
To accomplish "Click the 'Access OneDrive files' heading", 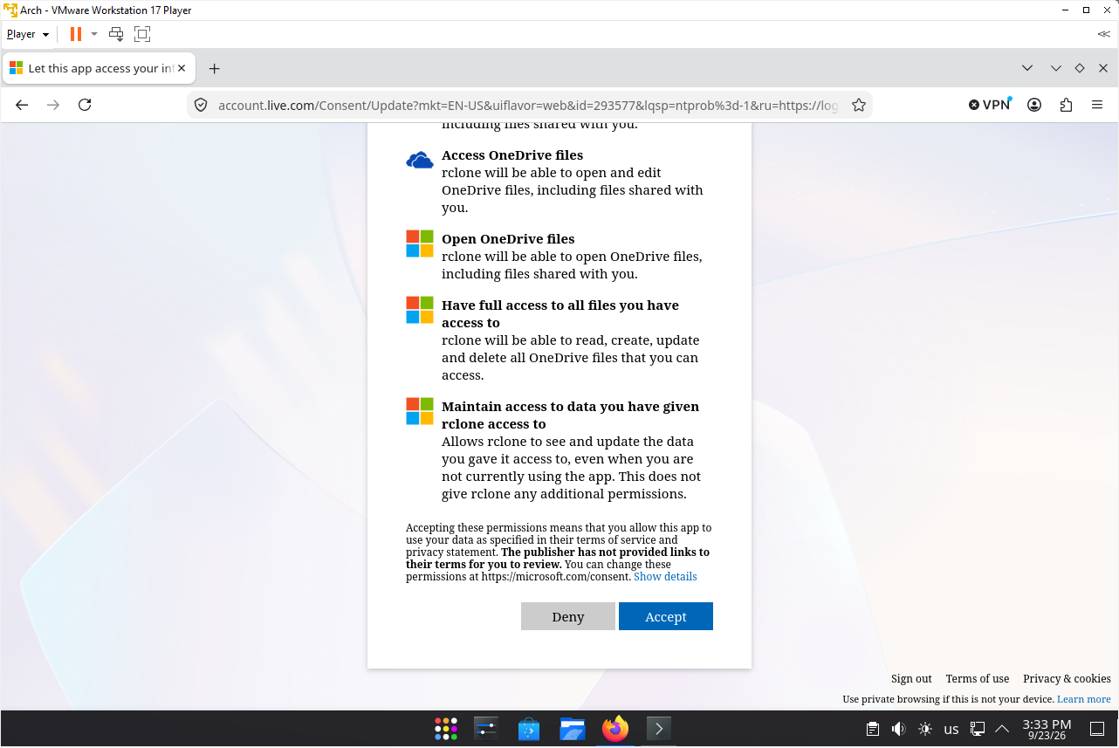I will 512,155.
